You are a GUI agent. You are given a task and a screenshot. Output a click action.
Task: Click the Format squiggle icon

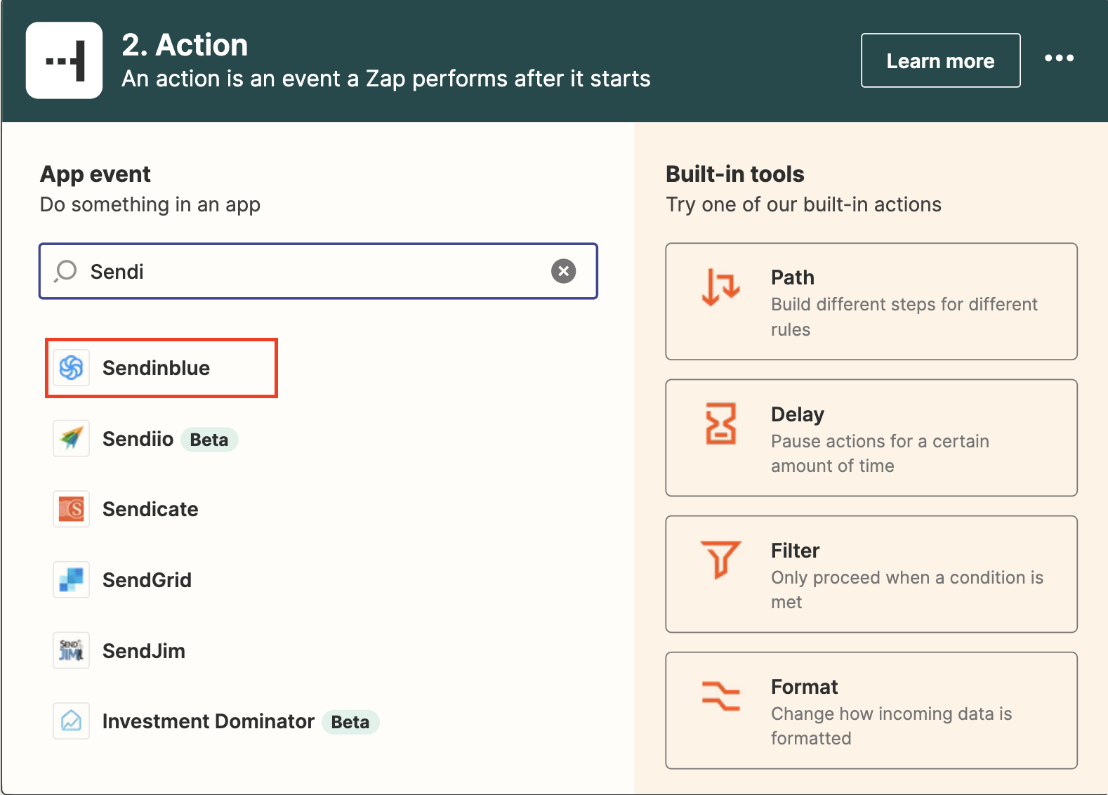tap(720, 696)
